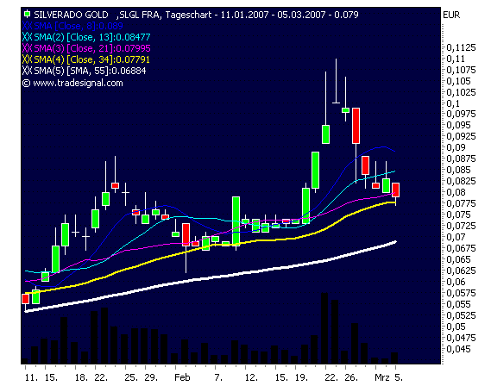The height and width of the screenshot is (392, 491).
Task: Click the 5. date axis label
Action: (x=399, y=377)
